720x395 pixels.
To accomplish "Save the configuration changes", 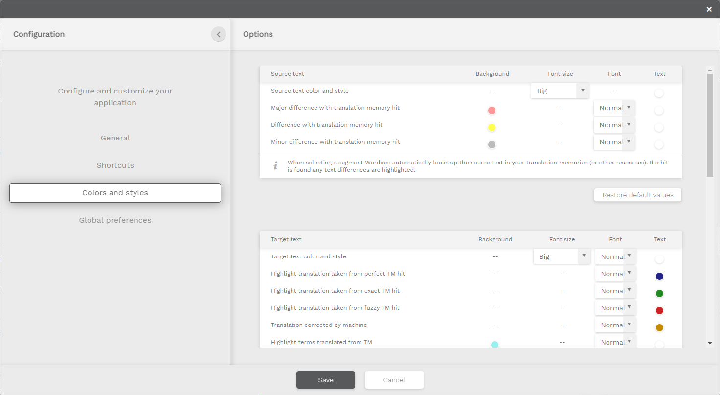I will point(325,380).
